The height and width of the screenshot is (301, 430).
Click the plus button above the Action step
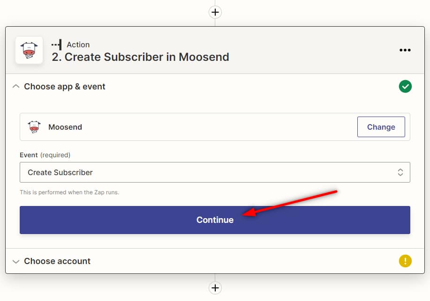[215, 12]
